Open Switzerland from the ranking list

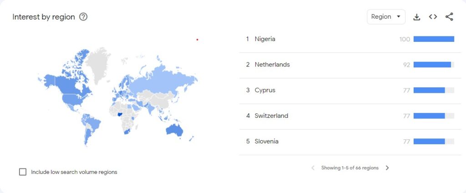(x=271, y=116)
